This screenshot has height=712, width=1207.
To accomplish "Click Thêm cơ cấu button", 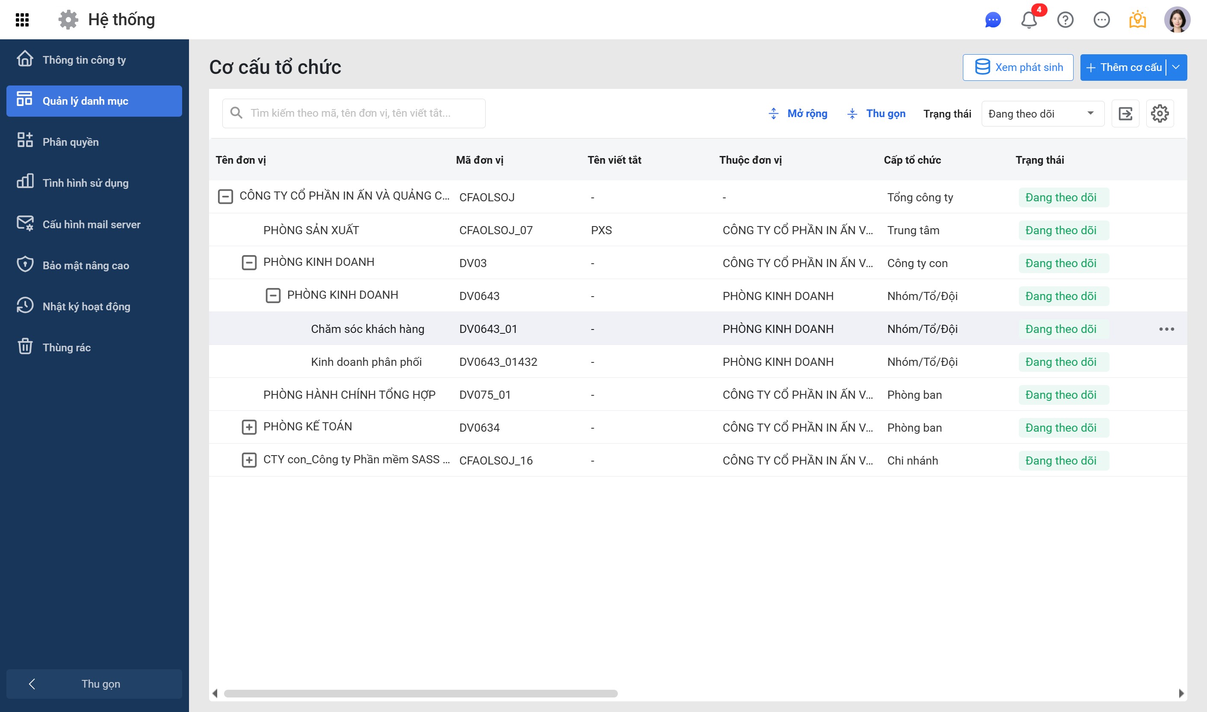I will pos(1124,67).
